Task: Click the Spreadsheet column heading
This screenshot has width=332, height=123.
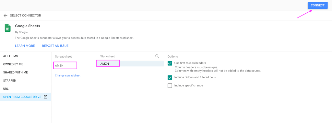Action: click(x=63, y=56)
